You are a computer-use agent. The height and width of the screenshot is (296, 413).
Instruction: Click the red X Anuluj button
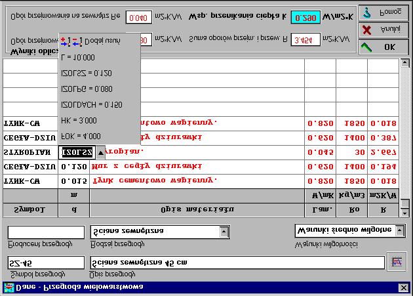pyautogui.click(x=383, y=30)
